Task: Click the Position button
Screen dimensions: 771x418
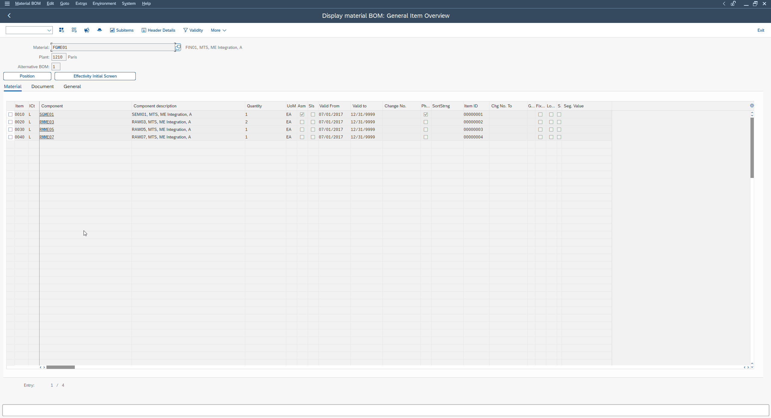Action: point(27,76)
